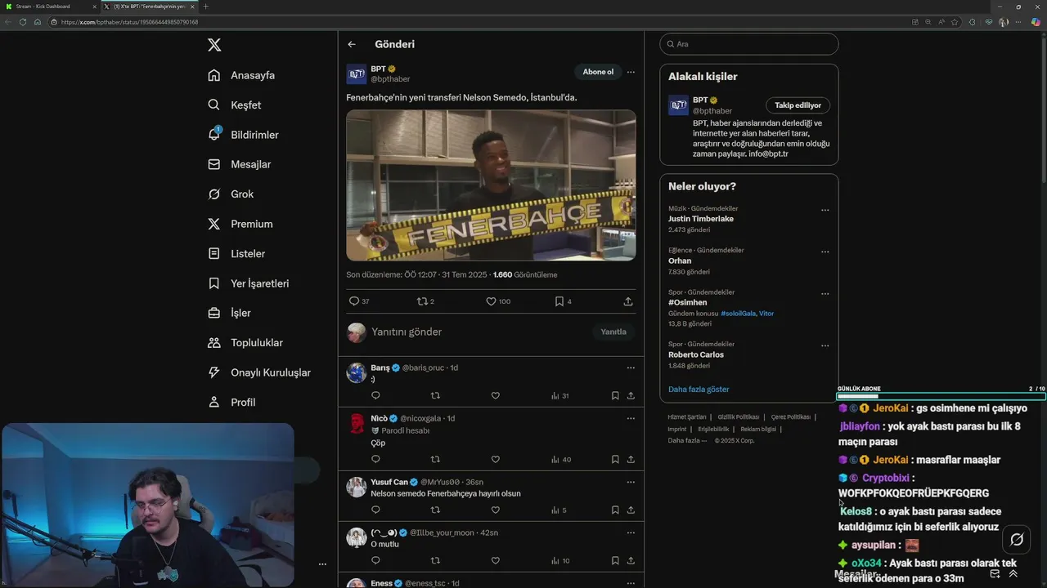Reload the page in browser toolbar
This screenshot has height=588, width=1047.
[x=23, y=21]
